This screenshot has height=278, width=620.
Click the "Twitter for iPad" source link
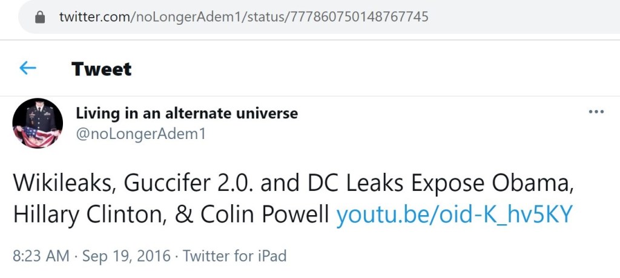(x=234, y=256)
